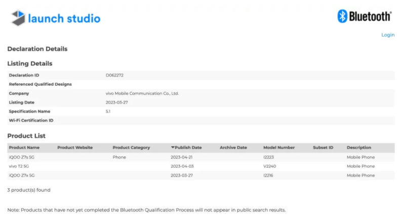Click the Referenced Qualified Designs label

40,84
